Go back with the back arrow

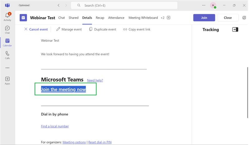pos(59,5)
